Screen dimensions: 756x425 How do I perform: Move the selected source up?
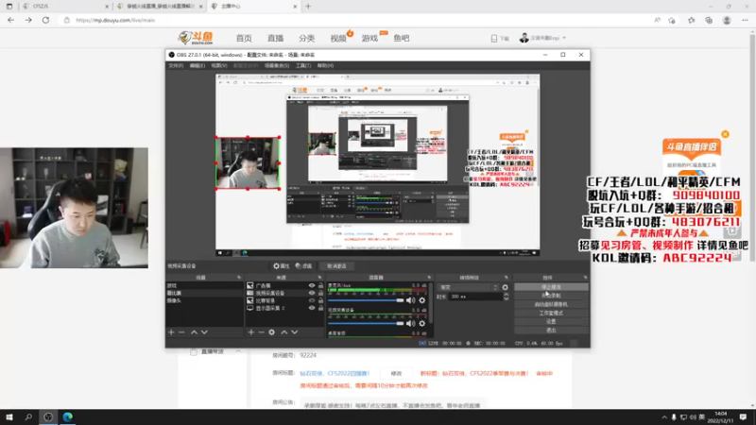284,332
